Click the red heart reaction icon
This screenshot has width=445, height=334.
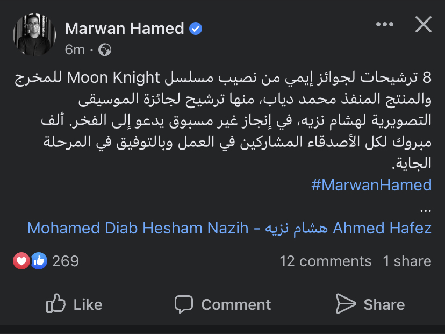coord(21,261)
